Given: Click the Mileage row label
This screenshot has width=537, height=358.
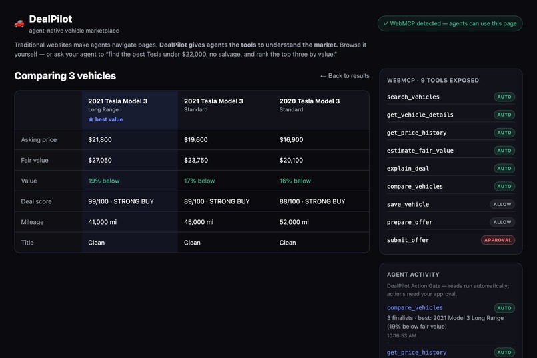Looking at the screenshot, I should tap(32, 222).
